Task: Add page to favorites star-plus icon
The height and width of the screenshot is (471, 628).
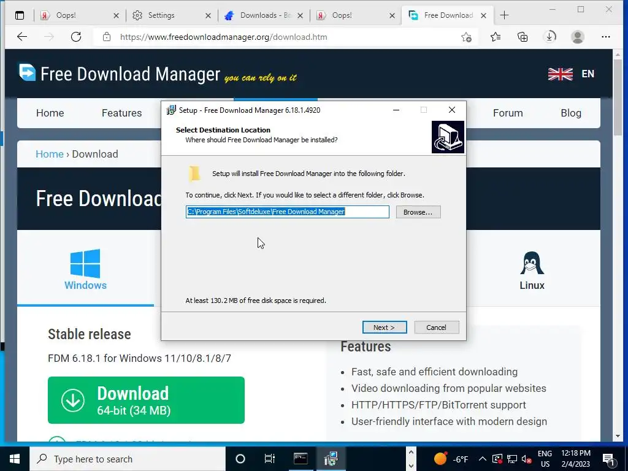Action: pyautogui.click(x=466, y=37)
